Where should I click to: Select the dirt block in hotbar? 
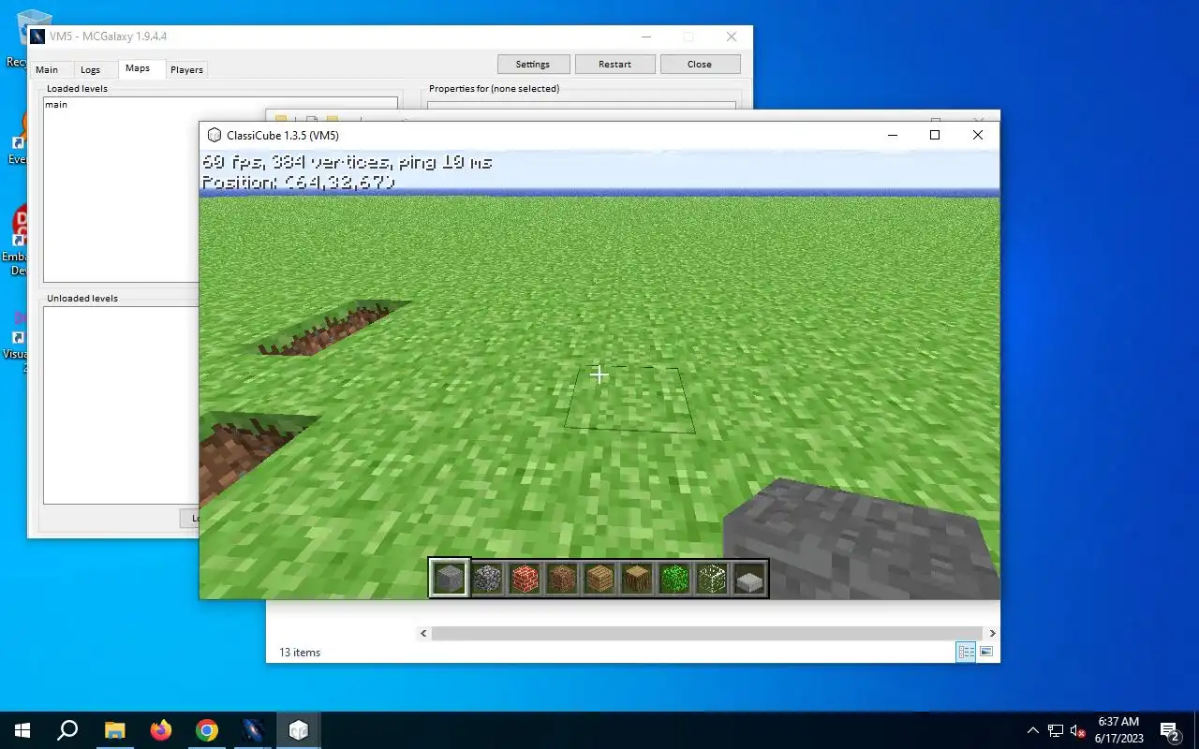point(562,579)
